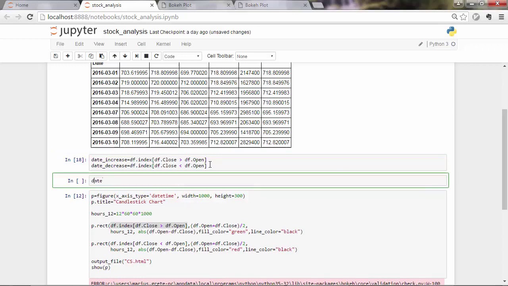The image size is (508, 286).
Task: Rename notebook by clicking stock_analysis title
Action: click(x=125, y=32)
